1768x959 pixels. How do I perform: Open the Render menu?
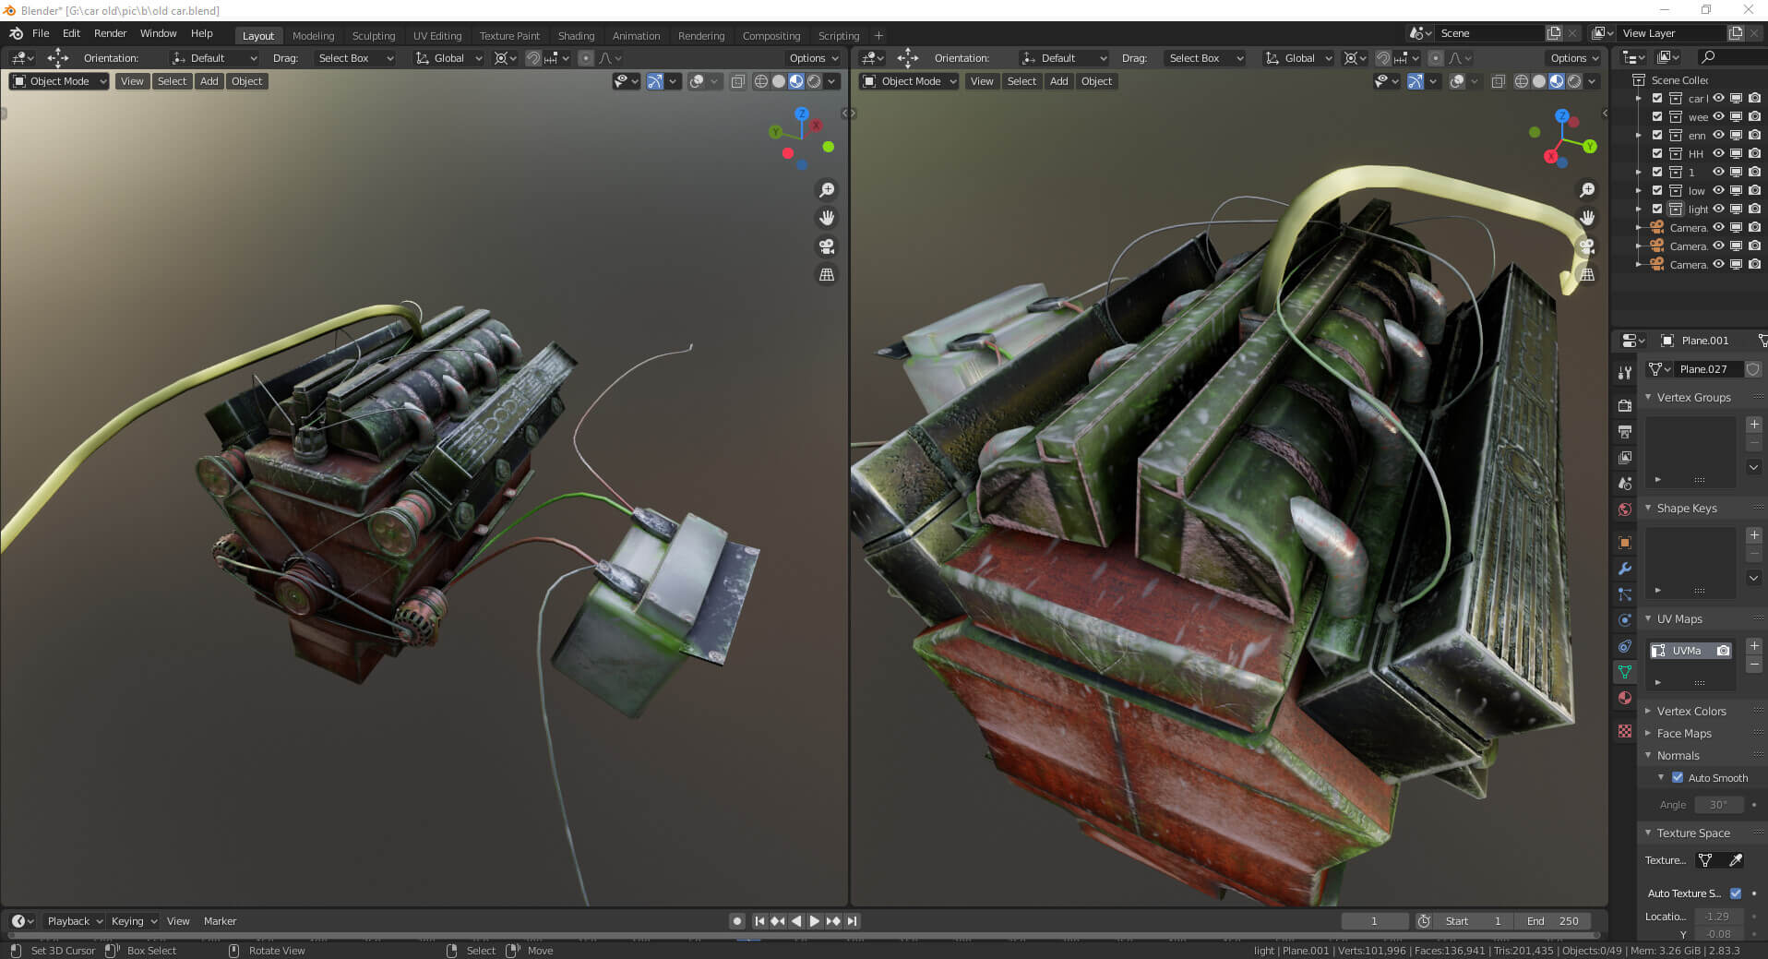coord(110,33)
